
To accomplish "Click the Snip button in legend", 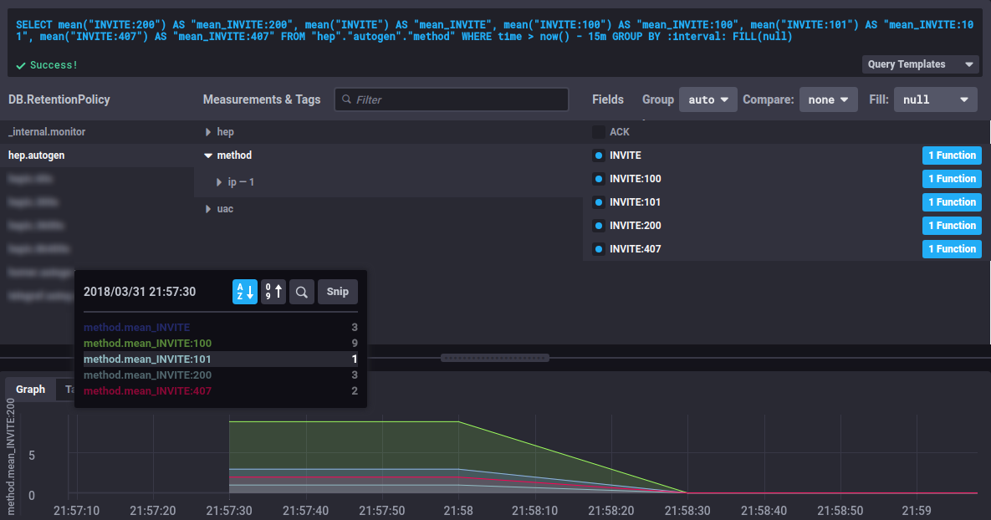I will tap(338, 292).
